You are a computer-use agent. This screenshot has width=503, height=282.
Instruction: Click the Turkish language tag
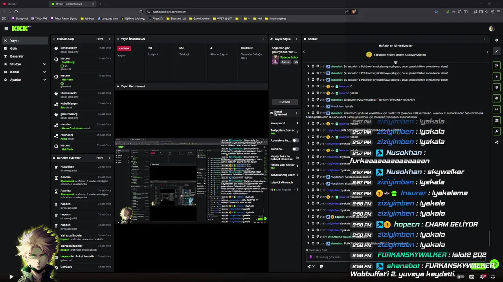[286, 62]
